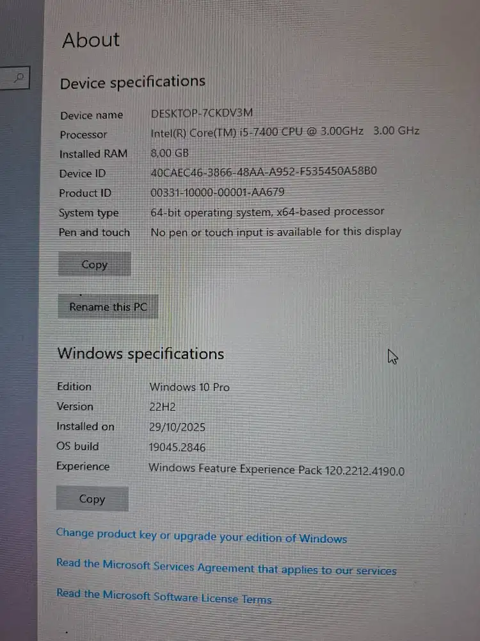Click the System type label
Image resolution: width=480 pixels, height=641 pixels.
click(88, 213)
